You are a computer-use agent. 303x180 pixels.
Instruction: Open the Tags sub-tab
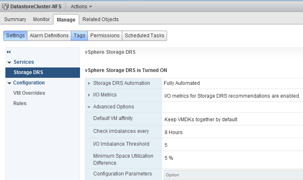80,36
